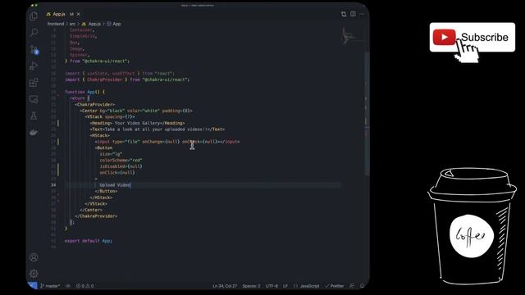This screenshot has width=525, height=295.
Task: Open the notifications bell in status bar
Action: tap(362, 286)
